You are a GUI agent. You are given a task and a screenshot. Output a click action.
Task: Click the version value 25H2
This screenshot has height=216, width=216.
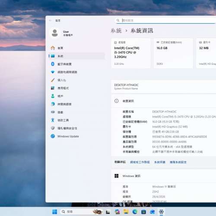pyautogui.click(x=156, y=192)
